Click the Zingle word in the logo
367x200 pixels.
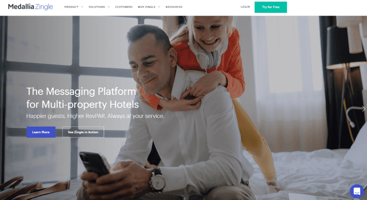(x=44, y=7)
